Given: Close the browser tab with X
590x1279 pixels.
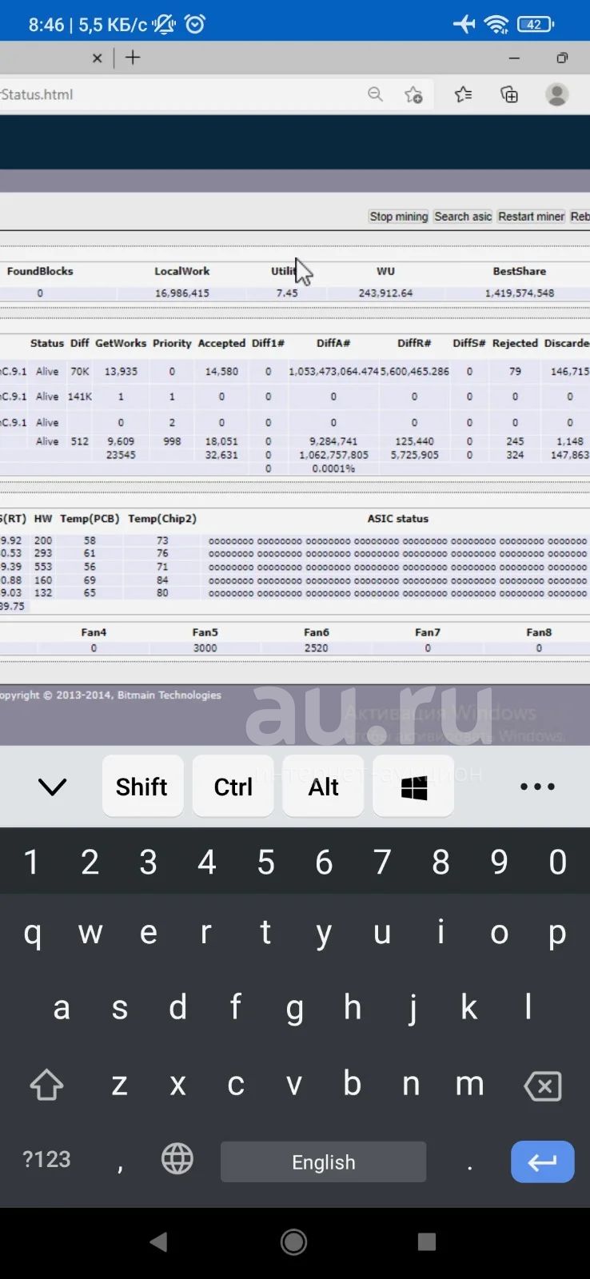Looking at the screenshot, I should [x=97, y=58].
